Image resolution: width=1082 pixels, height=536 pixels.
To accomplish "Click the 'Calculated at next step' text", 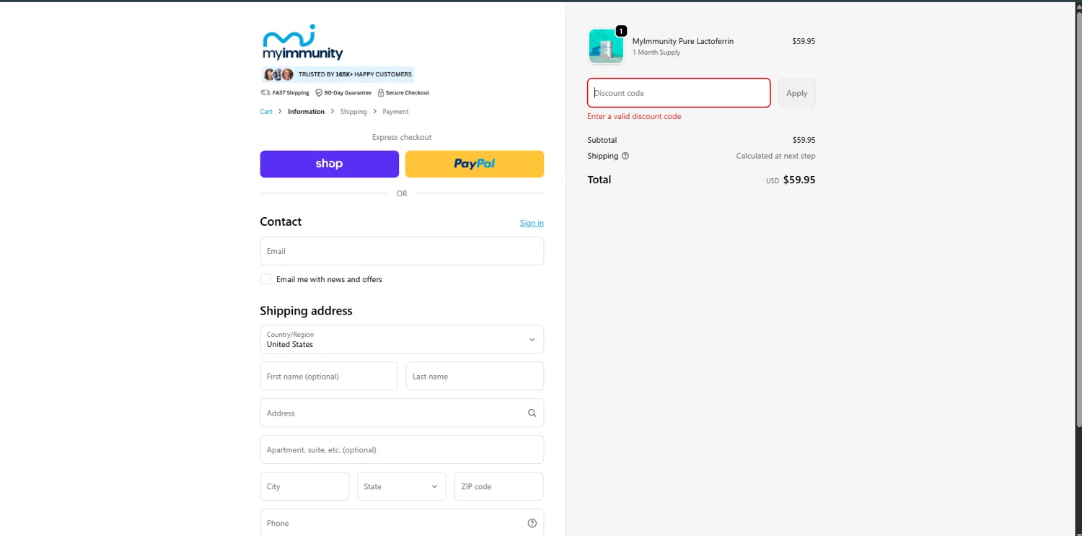I will (775, 156).
